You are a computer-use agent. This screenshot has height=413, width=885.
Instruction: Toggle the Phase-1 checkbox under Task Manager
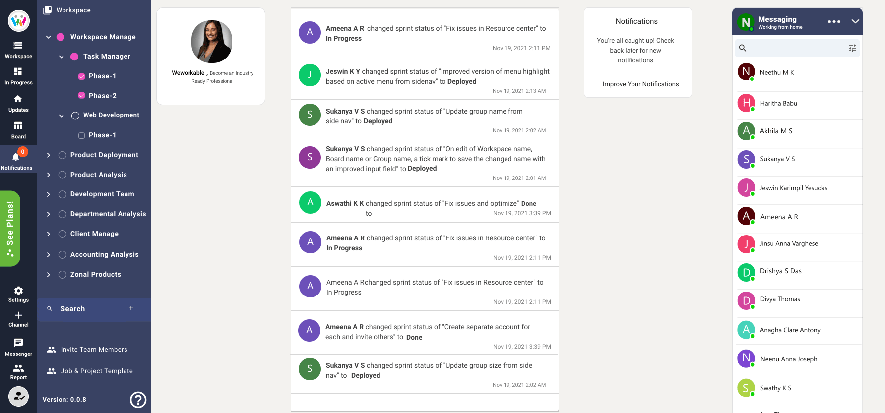81,76
